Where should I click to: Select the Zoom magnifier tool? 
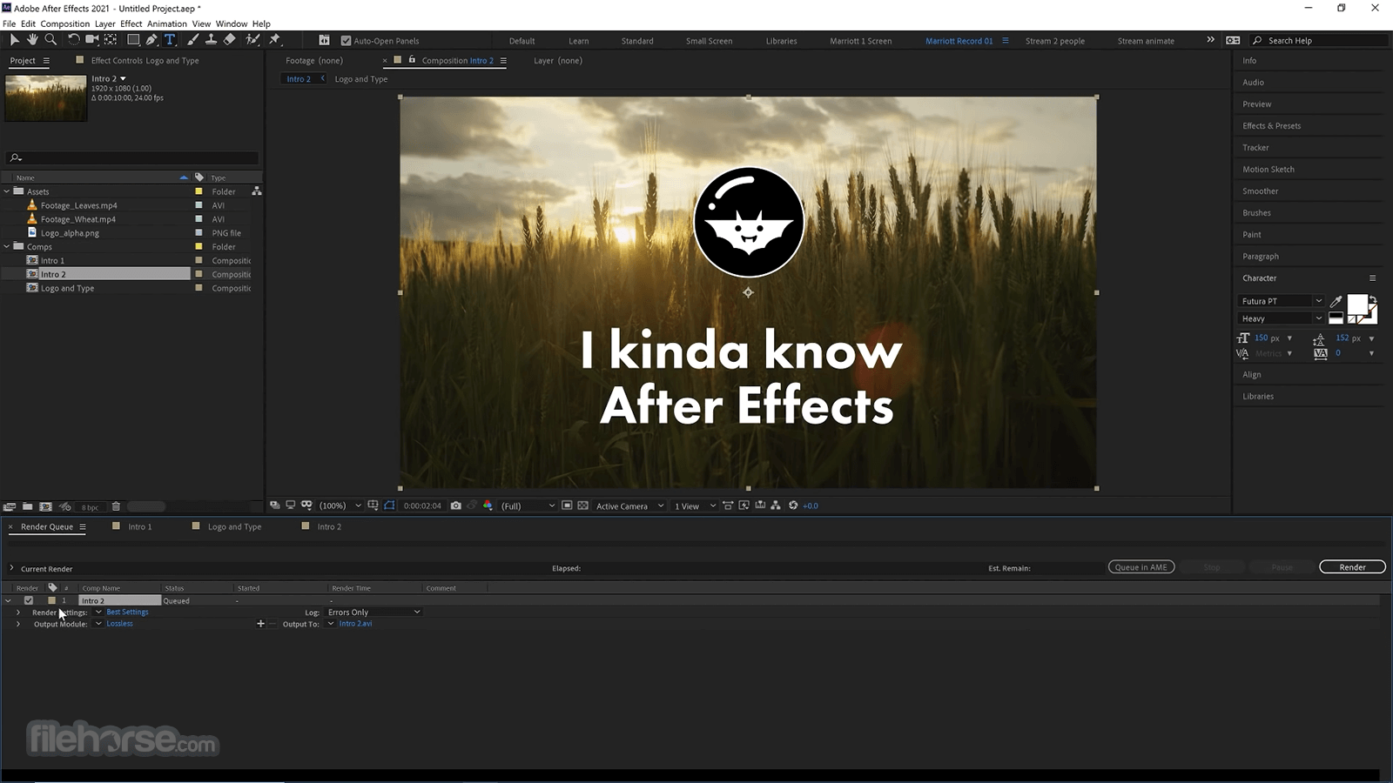[50, 39]
